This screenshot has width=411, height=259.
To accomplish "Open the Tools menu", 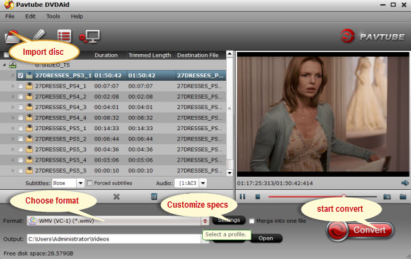I will click(x=53, y=16).
